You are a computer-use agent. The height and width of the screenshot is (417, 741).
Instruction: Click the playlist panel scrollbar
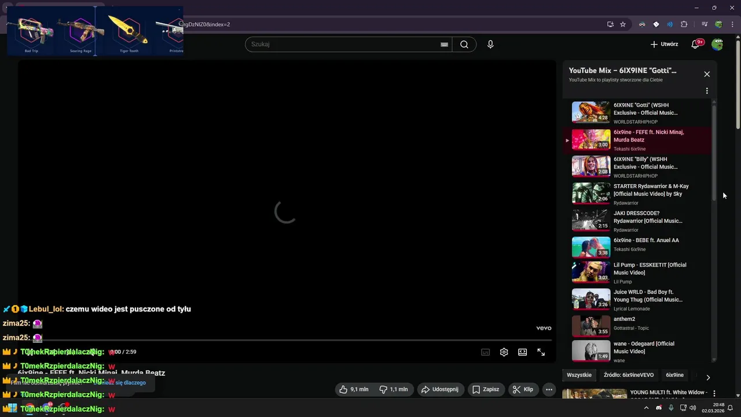click(714, 152)
